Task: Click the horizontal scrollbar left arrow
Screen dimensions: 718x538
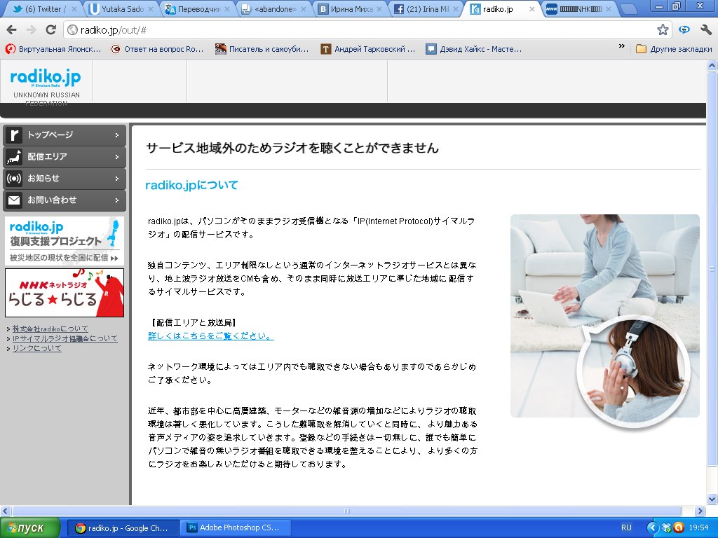Action: [6, 511]
